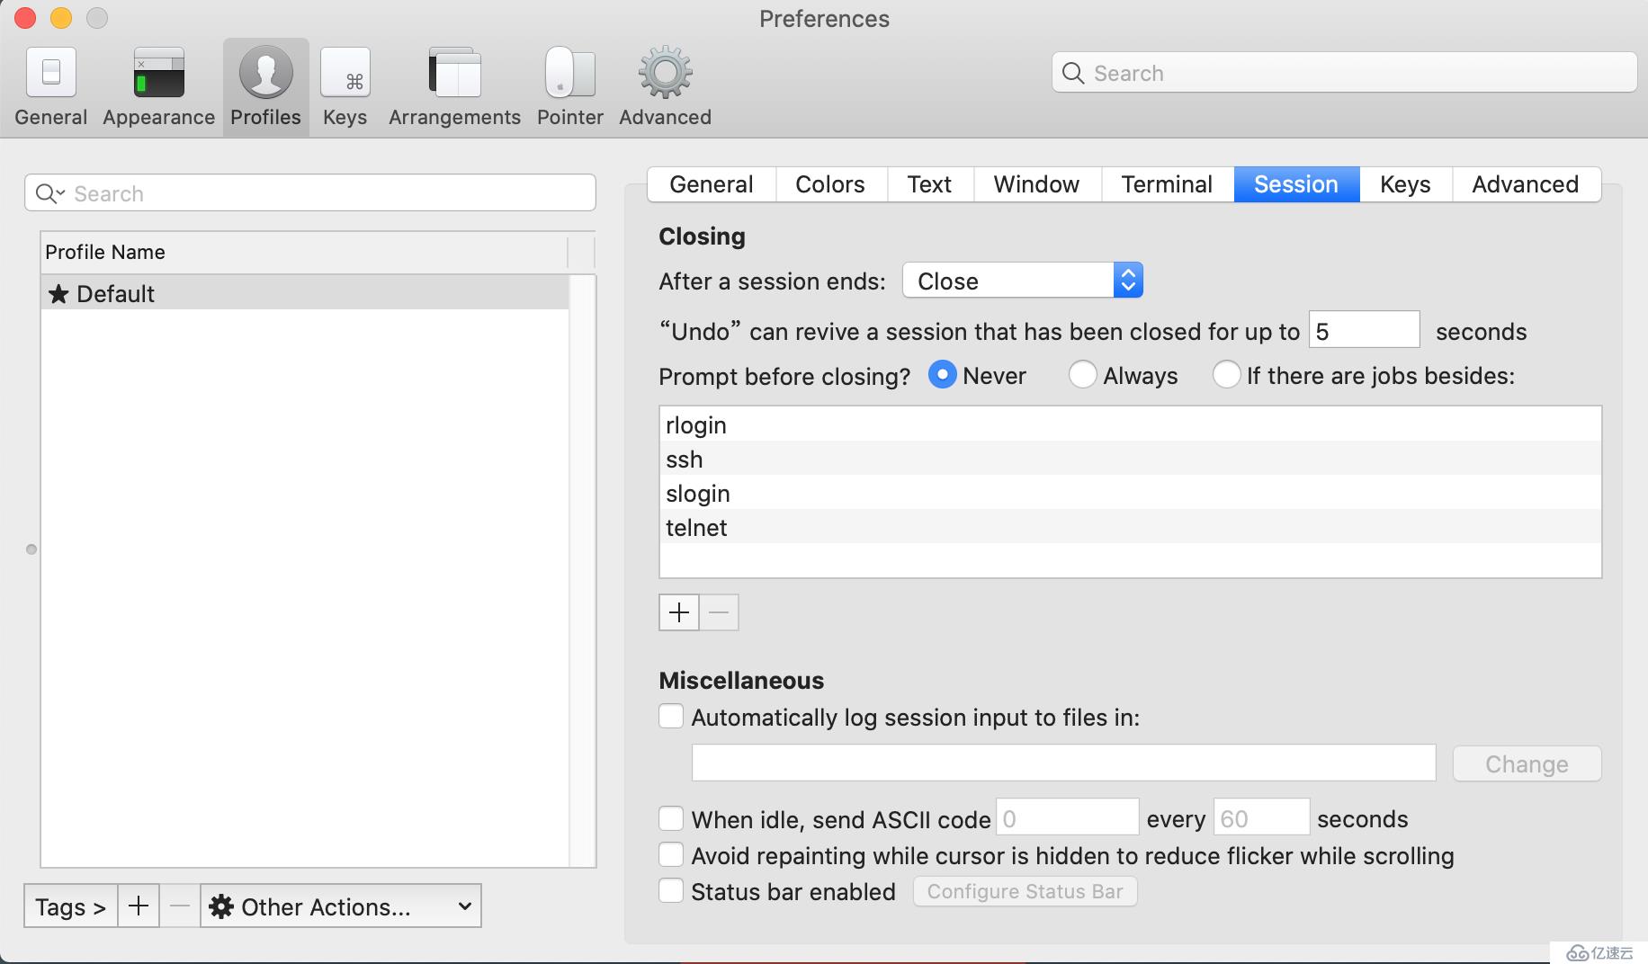1648x964 pixels.
Task: Select slogin in the jobs list
Action: click(1130, 493)
